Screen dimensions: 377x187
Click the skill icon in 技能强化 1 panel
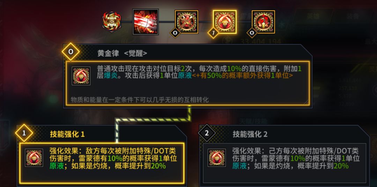(x=34, y=158)
